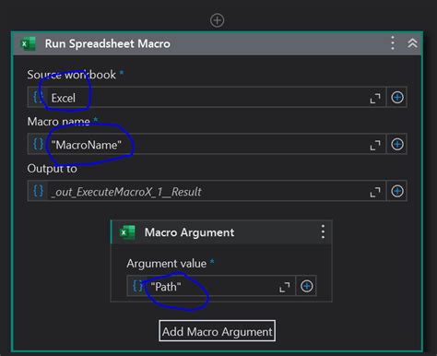Open the Macro Argument options menu
The width and height of the screenshot is (437, 356).
(x=323, y=231)
